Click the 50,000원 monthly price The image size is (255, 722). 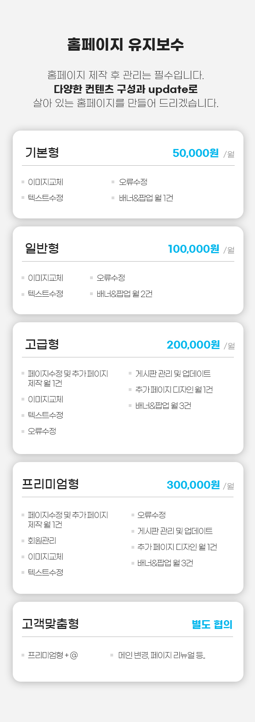click(196, 153)
